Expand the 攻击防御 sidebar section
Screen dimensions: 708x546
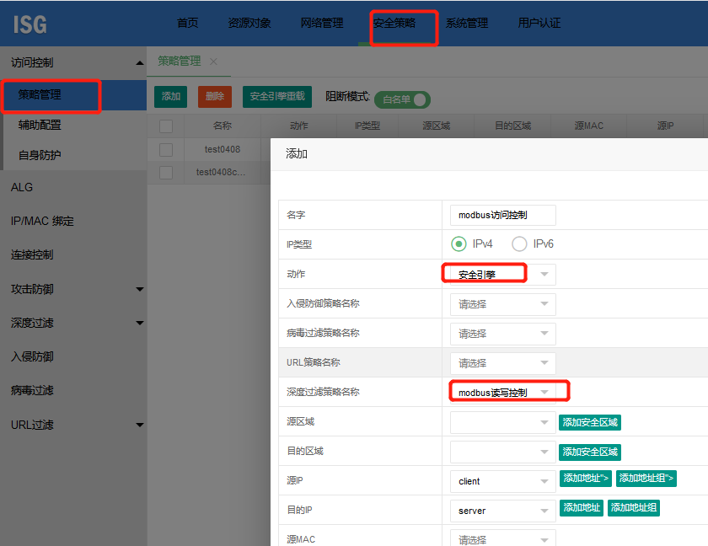[139, 290]
